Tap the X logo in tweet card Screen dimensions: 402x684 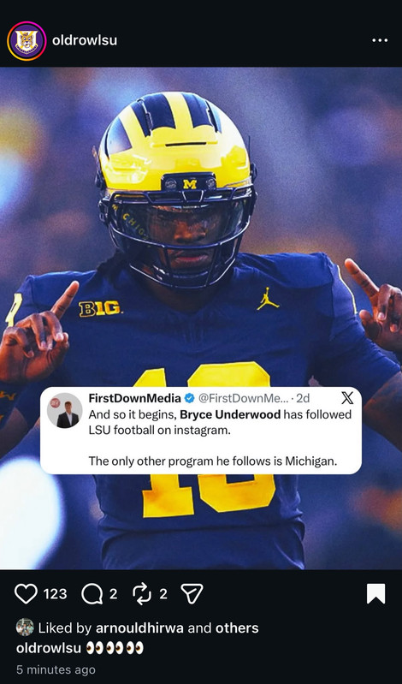[x=347, y=398]
